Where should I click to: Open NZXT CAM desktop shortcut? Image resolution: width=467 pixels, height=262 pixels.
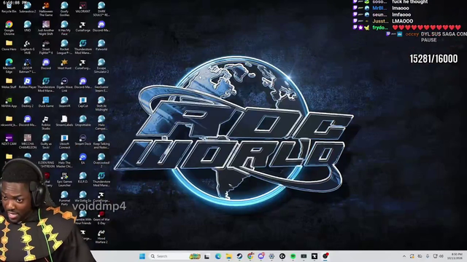(9, 140)
